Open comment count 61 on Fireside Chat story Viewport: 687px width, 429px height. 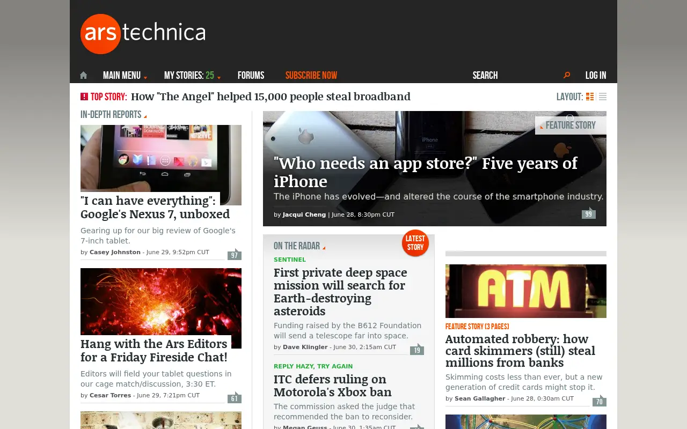coord(235,397)
